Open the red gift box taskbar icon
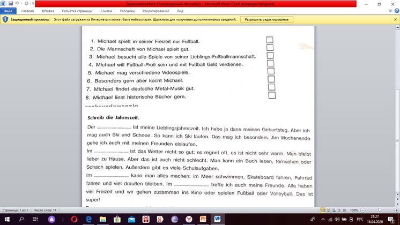 point(146,219)
